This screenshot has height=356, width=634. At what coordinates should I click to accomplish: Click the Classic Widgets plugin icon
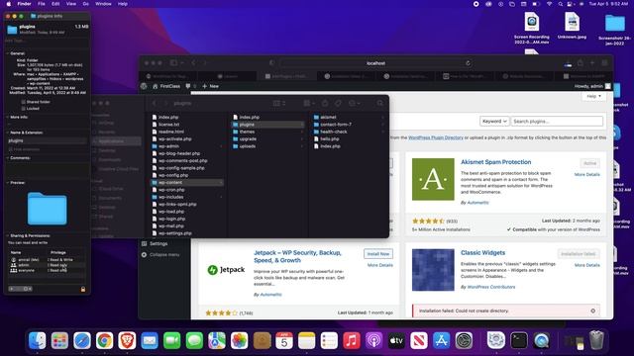click(x=433, y=270)
